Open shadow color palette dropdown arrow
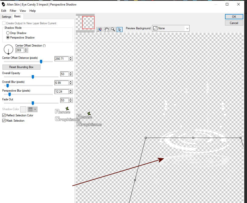Viewport: 247px width, 203px height. point(35,109)
